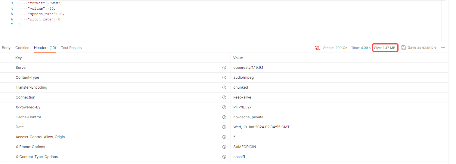Open the three-dot more options menu
The width and height of the screenshot is (456, 164).
pos(443,48)
